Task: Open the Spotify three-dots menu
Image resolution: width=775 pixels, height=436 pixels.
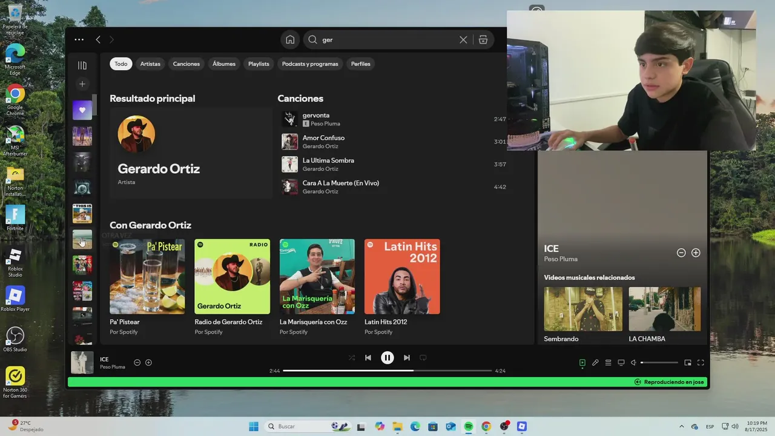Action: 79,39
